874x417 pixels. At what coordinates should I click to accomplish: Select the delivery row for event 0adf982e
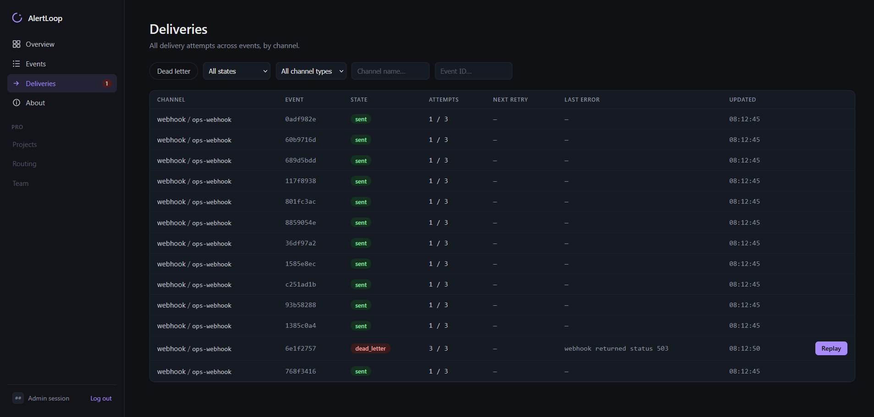[x=502, y=119]
